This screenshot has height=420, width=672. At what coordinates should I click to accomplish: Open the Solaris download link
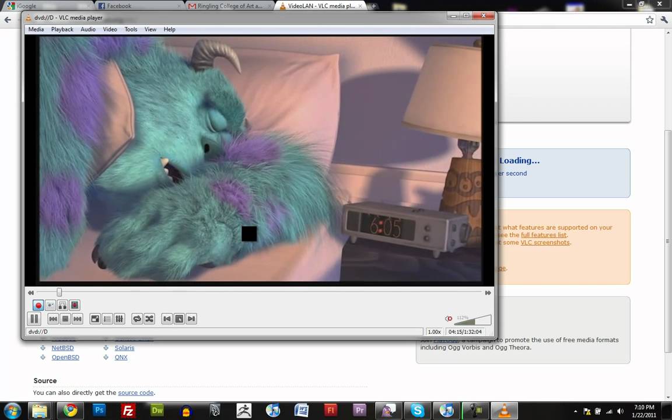click(124, 348)
